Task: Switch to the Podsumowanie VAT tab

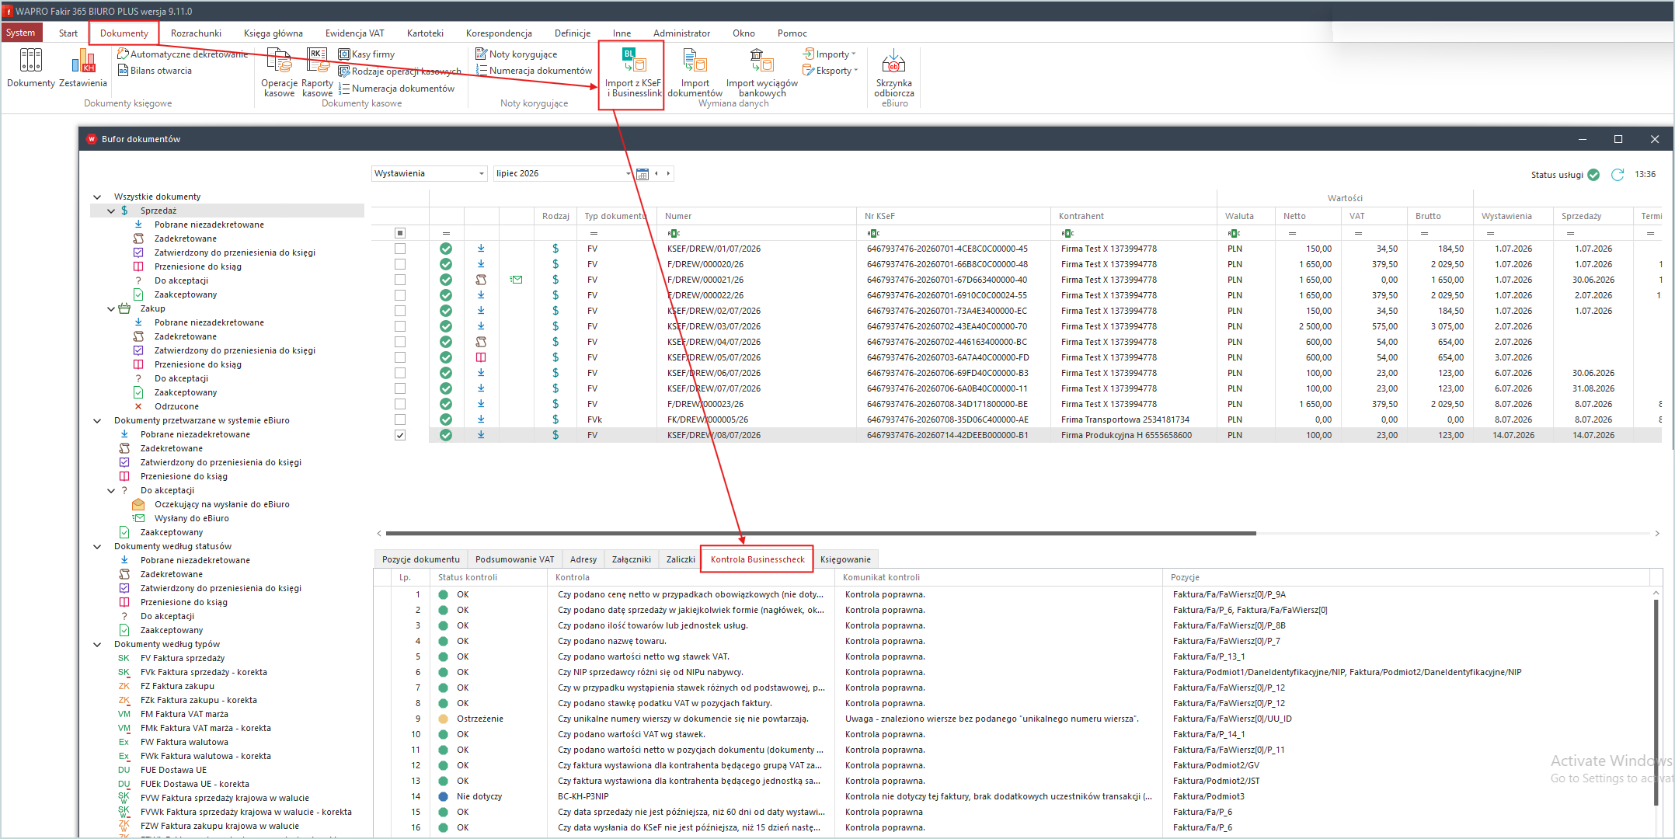Action: (x=515, y=559)
